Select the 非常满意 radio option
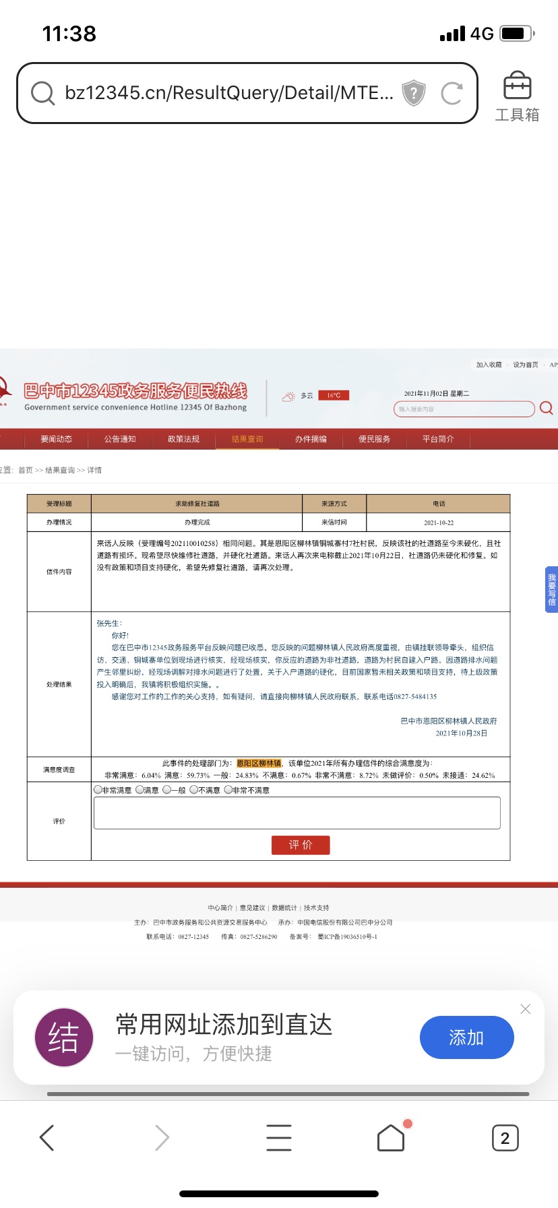Image resolution: width=558 pixels, height=1208 pixels. pyautogui.click(x=98, y=789)
